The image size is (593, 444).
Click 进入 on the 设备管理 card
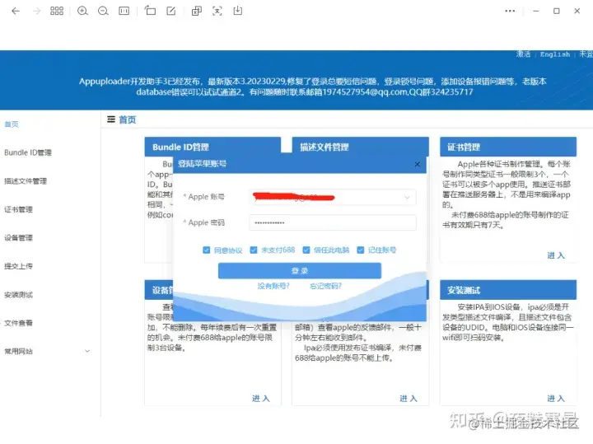(x=261, y=398)
